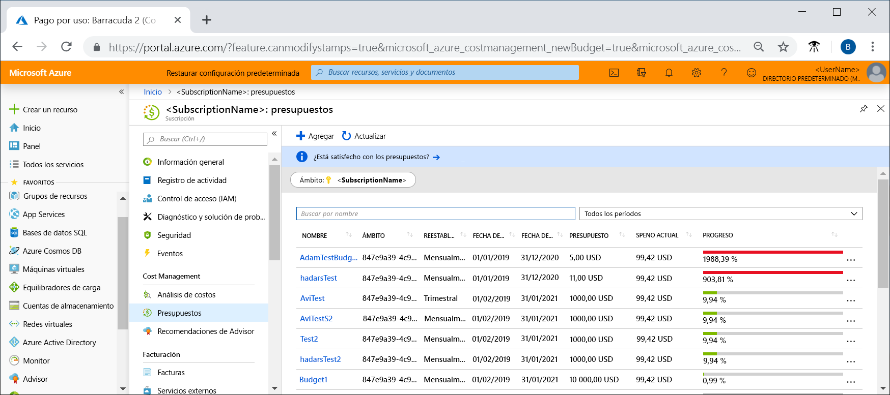890x395 pixels.
Task: Open more options for Budget1 row
Action: click(x=851, y=382)
